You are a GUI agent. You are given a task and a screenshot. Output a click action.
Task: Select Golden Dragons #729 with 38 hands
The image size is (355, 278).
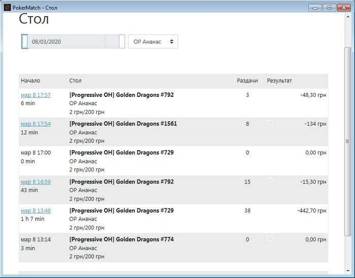click(121, 211)
